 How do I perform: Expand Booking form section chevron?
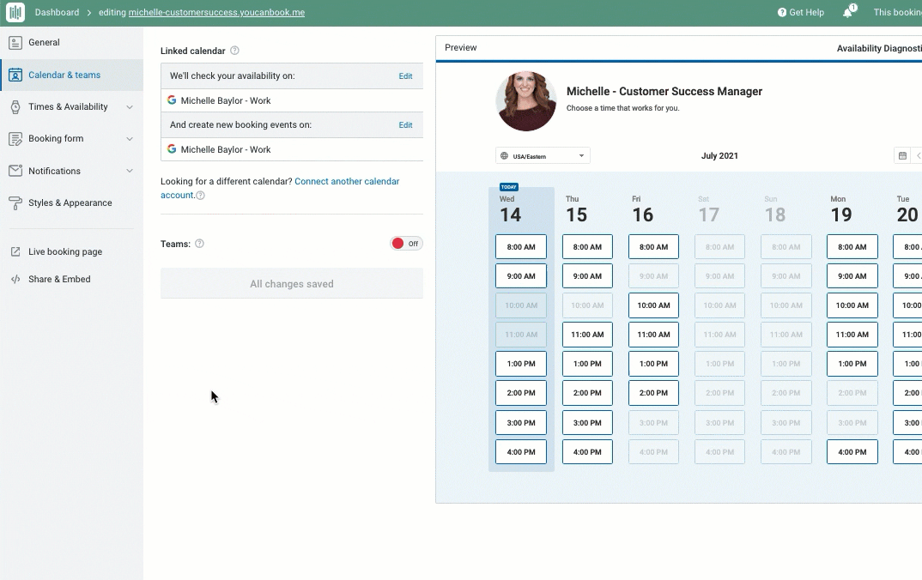pyautogui.click(x=130, y=139)
